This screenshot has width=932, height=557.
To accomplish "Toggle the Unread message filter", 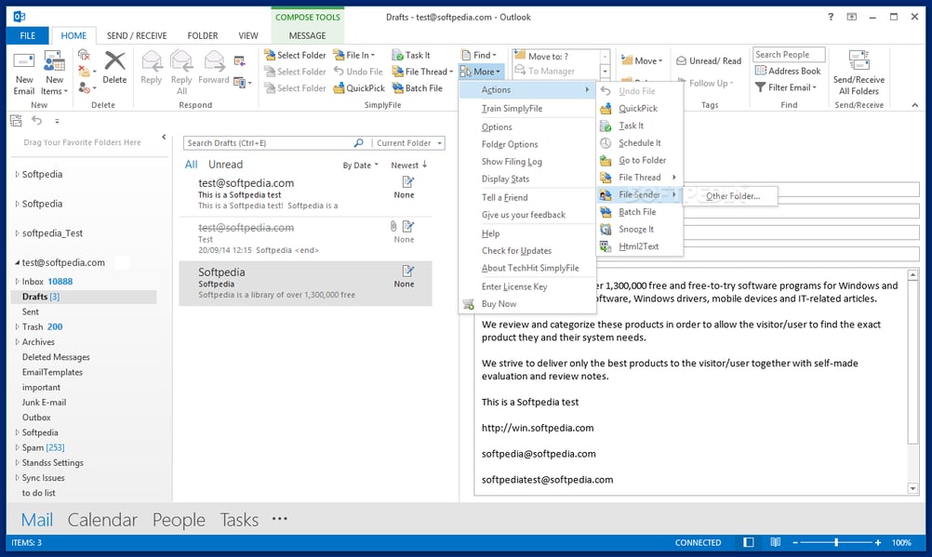I will pos(224,164).
